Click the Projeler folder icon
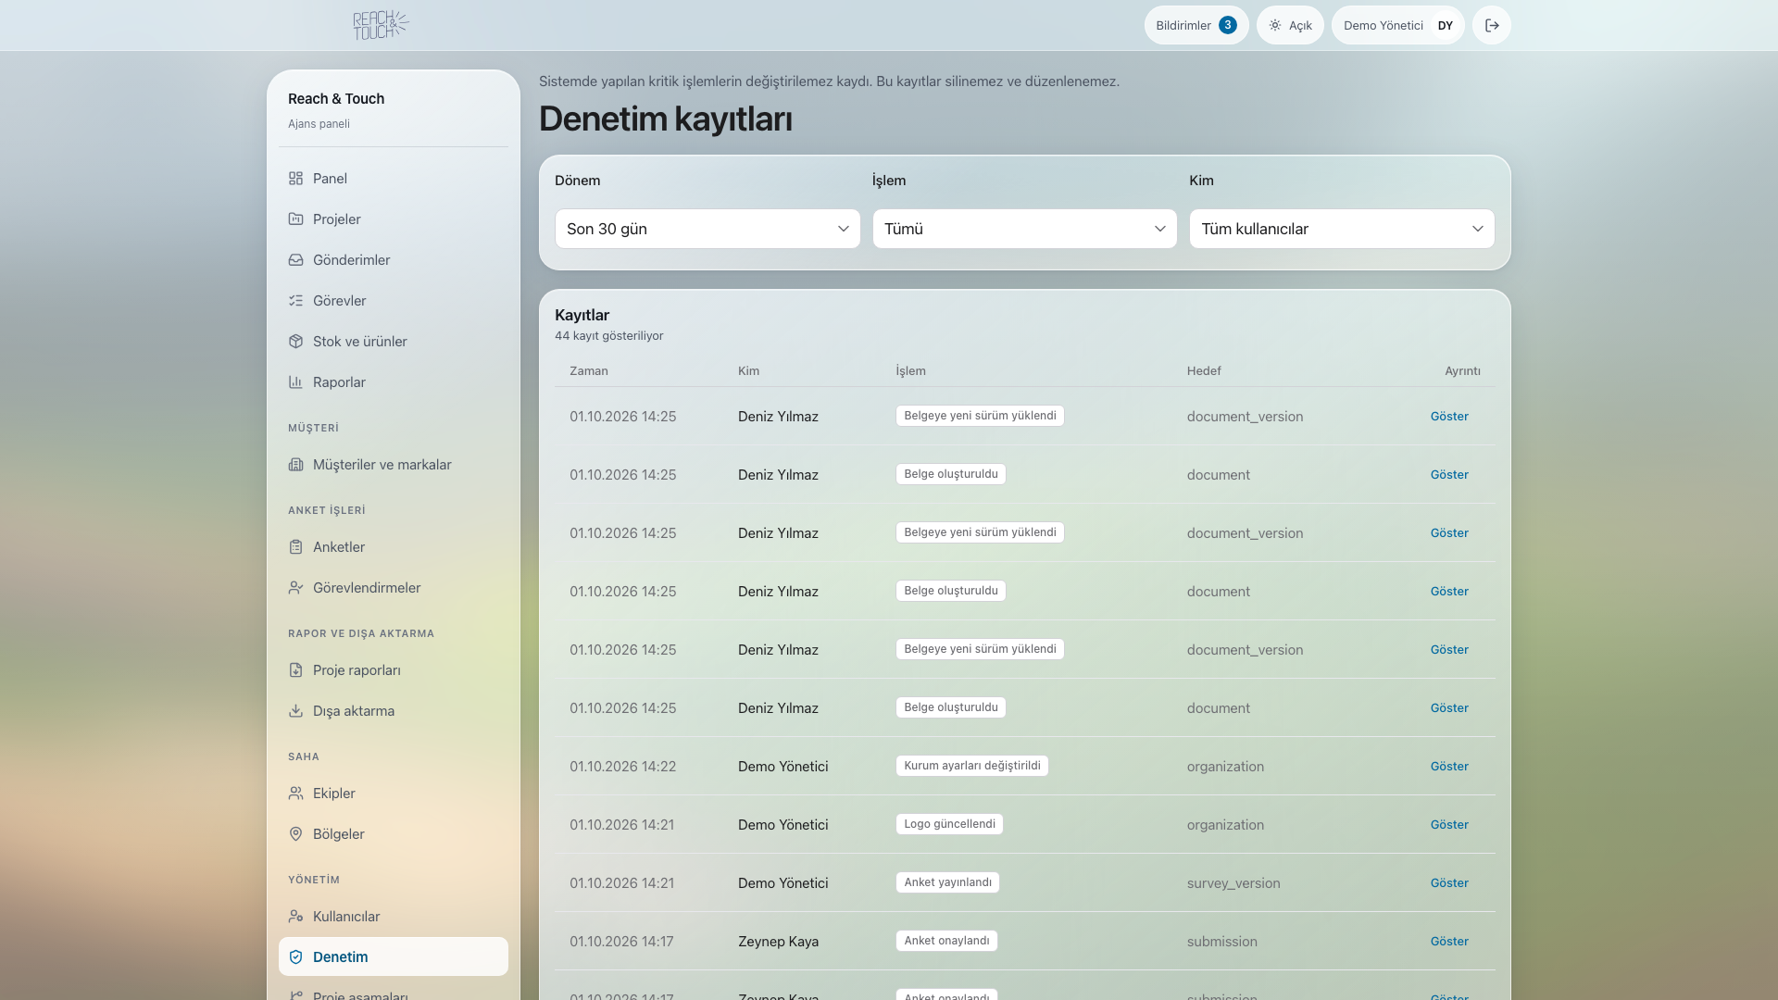The image size is (1778, 1000). [x=295, y=219]
